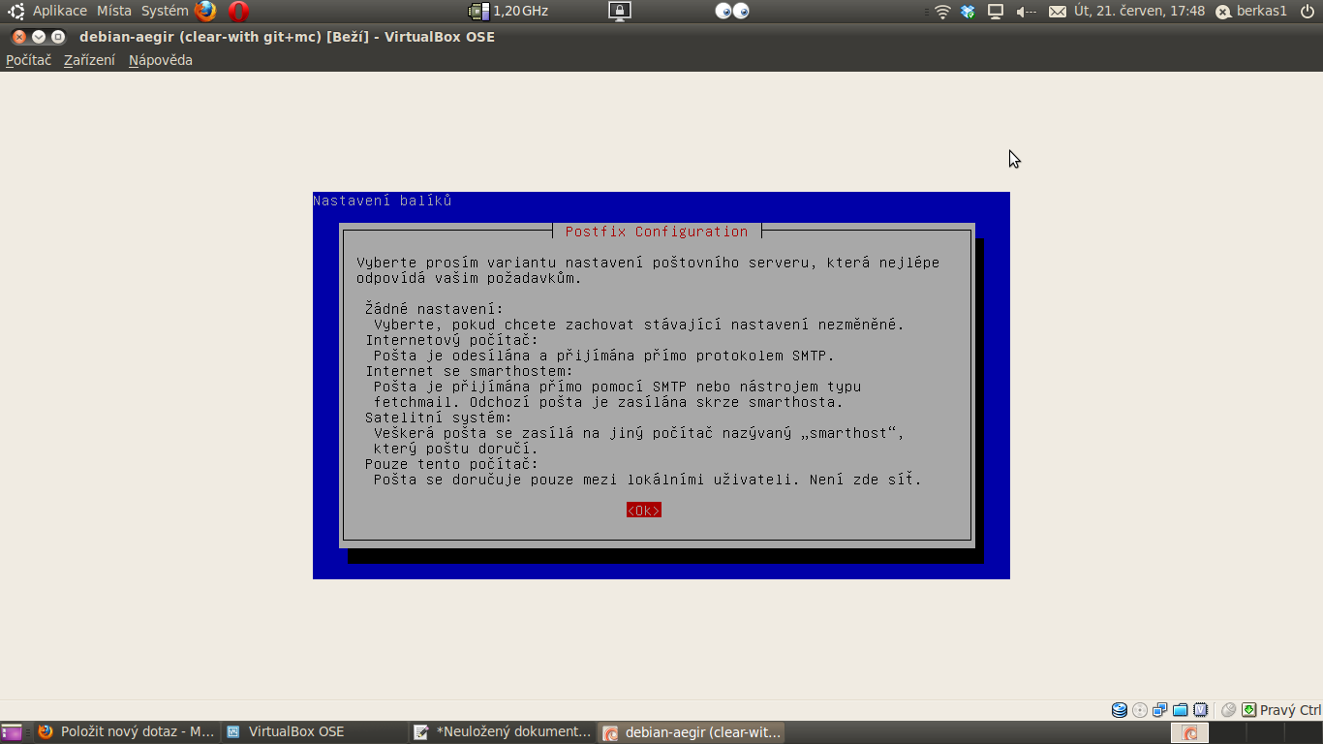Click the workspace switcher active workspace
This screenshot has height=744, width=1323.
pyautogui.click(x=1189, y=732)
